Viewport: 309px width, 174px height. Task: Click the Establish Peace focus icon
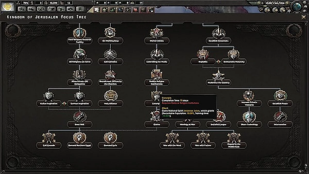coord(280,95)
